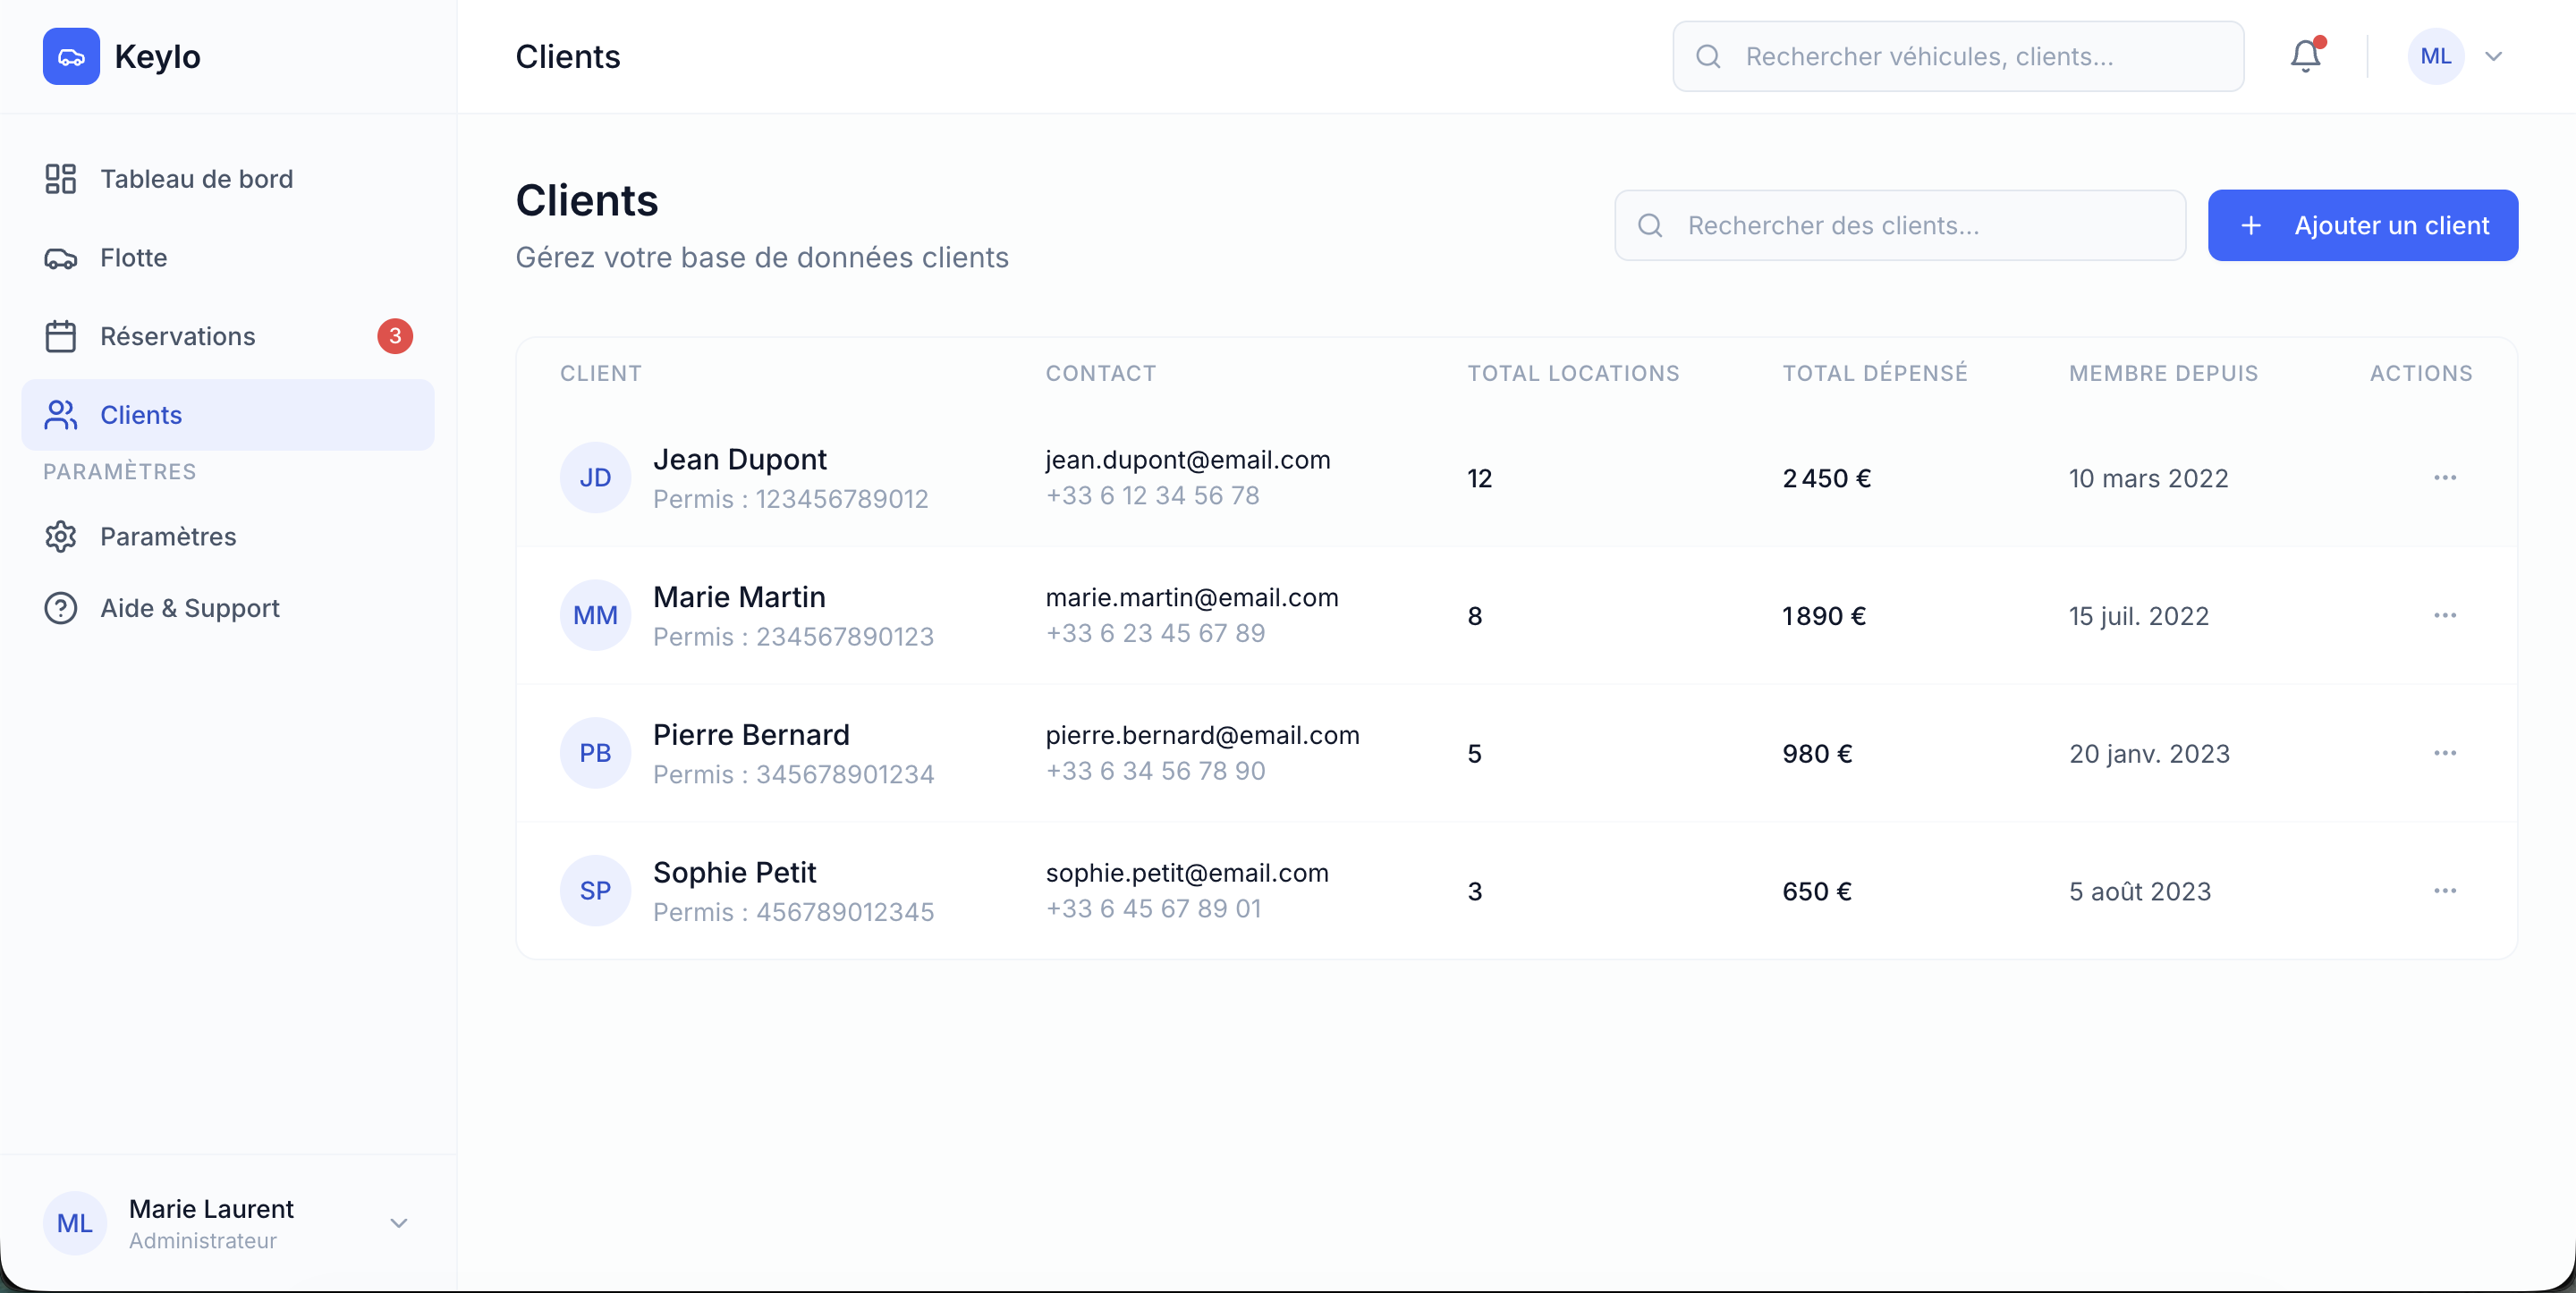Click Permis : 456789012345 text
This screenshot has width=2576, height=1293.
[793, 912]
